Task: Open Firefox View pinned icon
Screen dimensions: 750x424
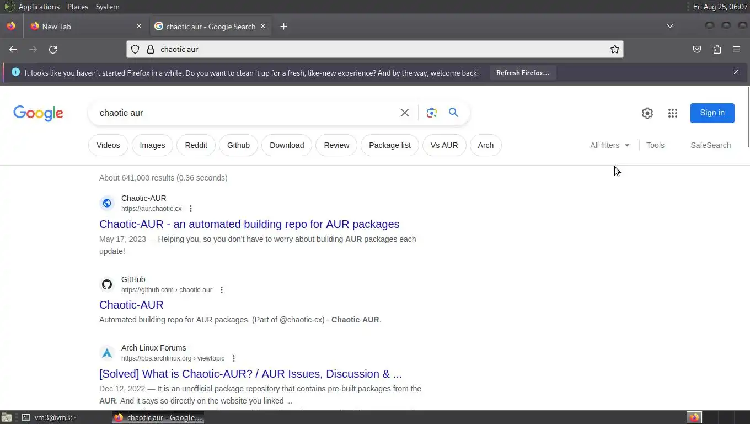Action: pyautogui.click(x=11, y=26)
